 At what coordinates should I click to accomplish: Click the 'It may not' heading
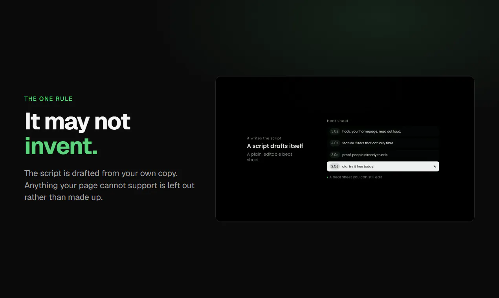(77, 121)
